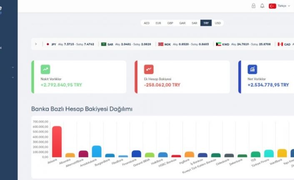Click the lock icon in top bar

click(x=254, y=6)
